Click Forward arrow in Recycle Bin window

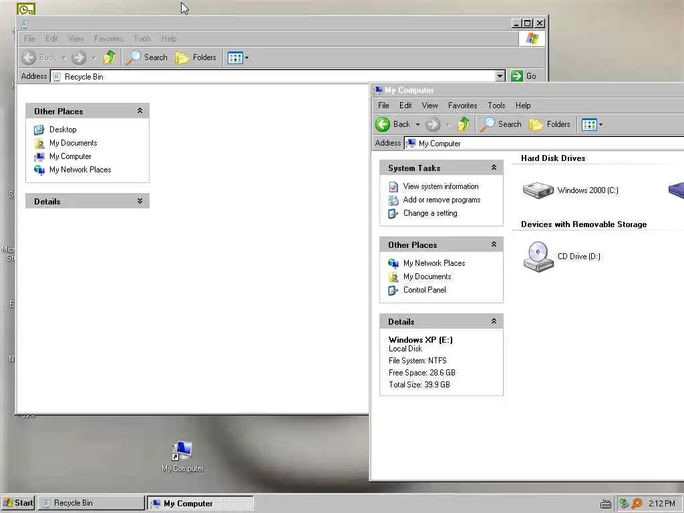point(79,57)
